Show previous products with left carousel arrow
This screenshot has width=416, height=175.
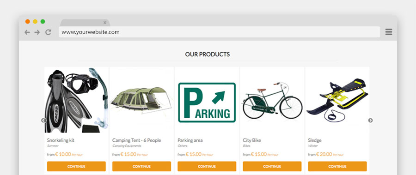[x=43, y=121]
